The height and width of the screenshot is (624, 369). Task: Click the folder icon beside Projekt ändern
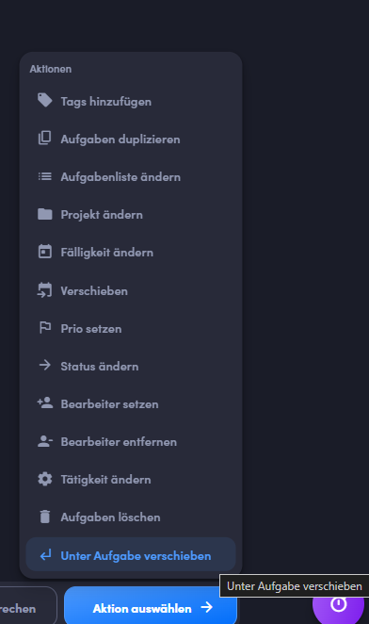44,214
